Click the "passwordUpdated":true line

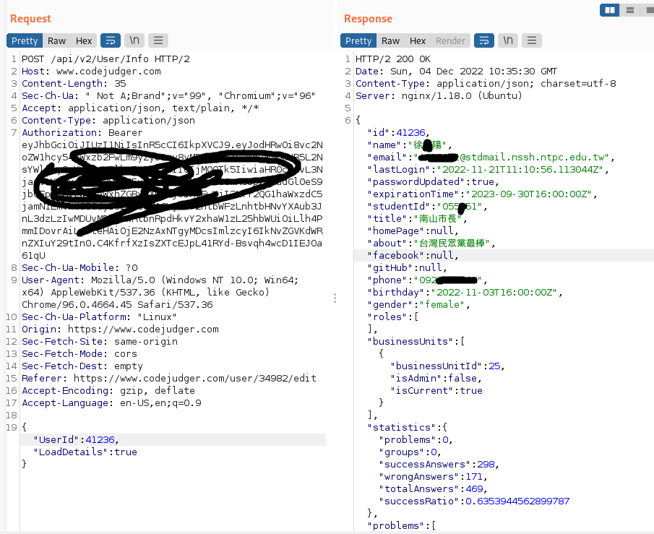coord(433,182)
